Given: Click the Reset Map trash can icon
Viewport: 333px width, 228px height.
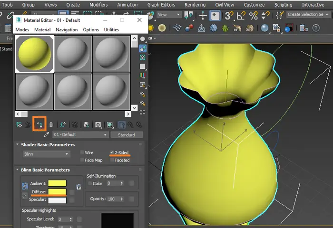Looking at the screenshot, I should 51,125.
